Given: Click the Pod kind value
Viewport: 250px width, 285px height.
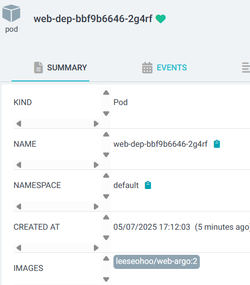Looking at the screenshot, I should pyautogui.click(x=120, y=103).
